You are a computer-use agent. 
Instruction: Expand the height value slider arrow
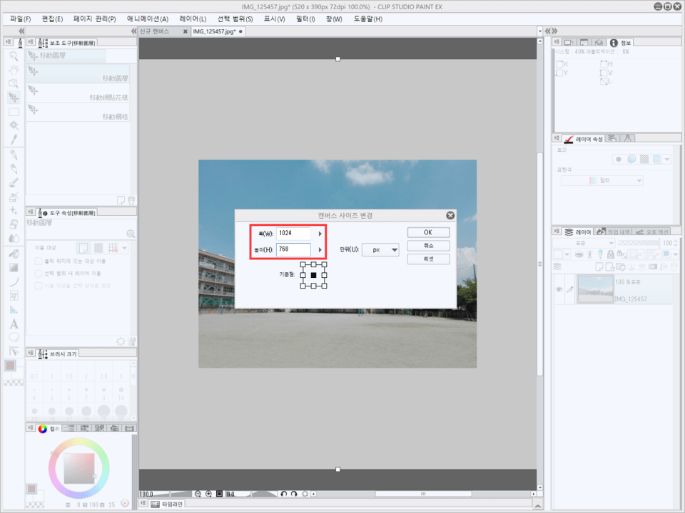click(x=320, y=250)
